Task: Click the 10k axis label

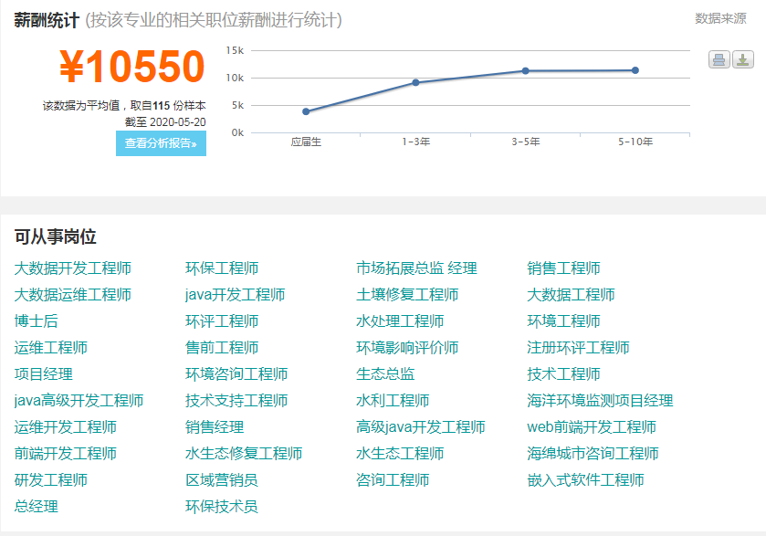Action: click(235, 78)
